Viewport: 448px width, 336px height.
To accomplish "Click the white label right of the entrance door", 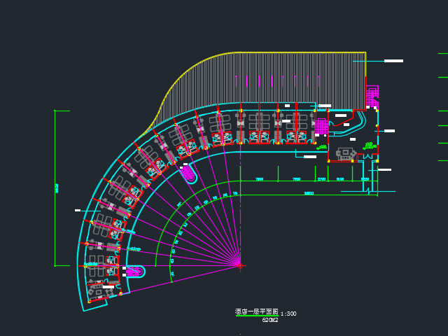I will click(x=384, y=170).
